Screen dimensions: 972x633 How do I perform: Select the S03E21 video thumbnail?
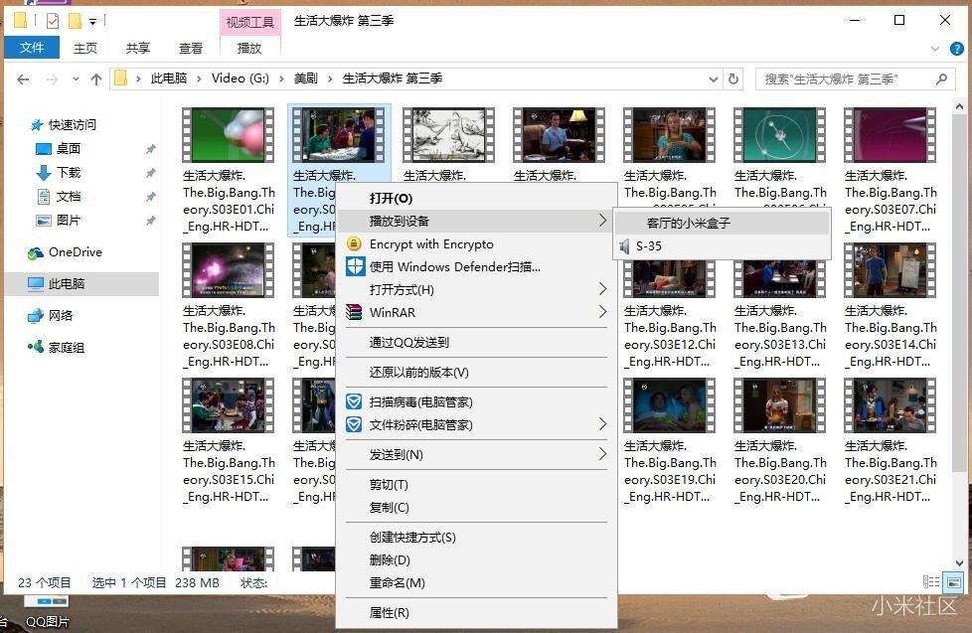[x=891, y=405]
